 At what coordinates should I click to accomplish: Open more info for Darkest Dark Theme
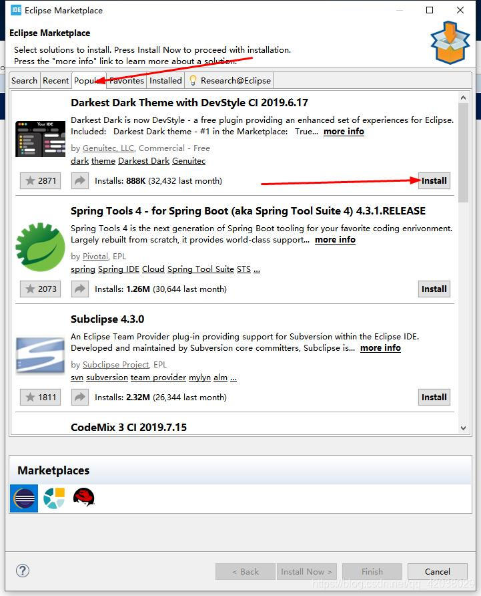coord(344,132)
